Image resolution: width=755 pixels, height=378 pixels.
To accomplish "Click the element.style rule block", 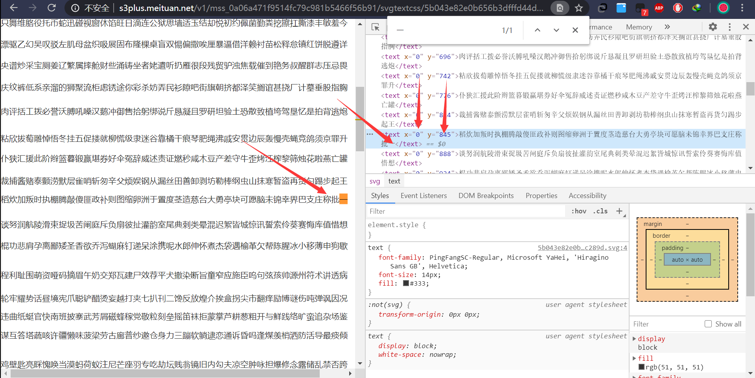I will click(497, 230).
